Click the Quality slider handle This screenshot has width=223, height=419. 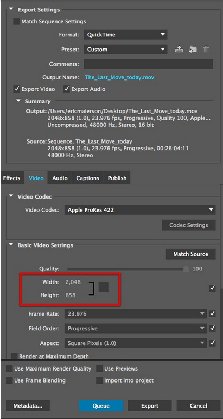click(186, 269)
